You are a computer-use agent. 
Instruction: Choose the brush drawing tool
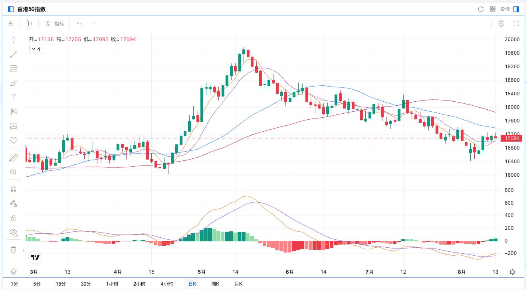(14, 83)
